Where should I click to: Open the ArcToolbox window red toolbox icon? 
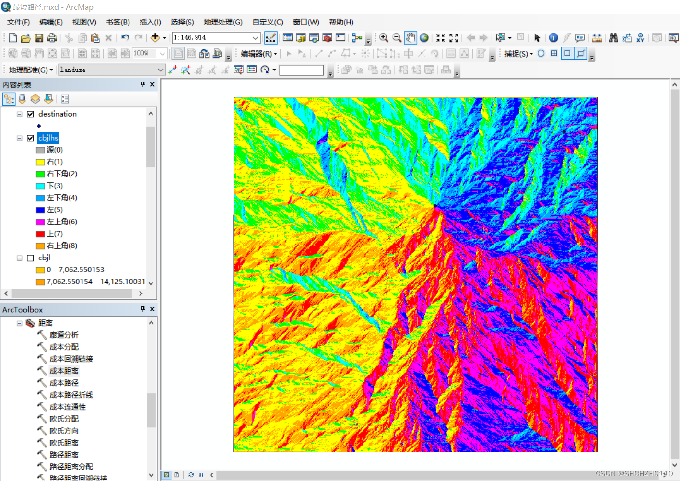[x=327, y=38]
